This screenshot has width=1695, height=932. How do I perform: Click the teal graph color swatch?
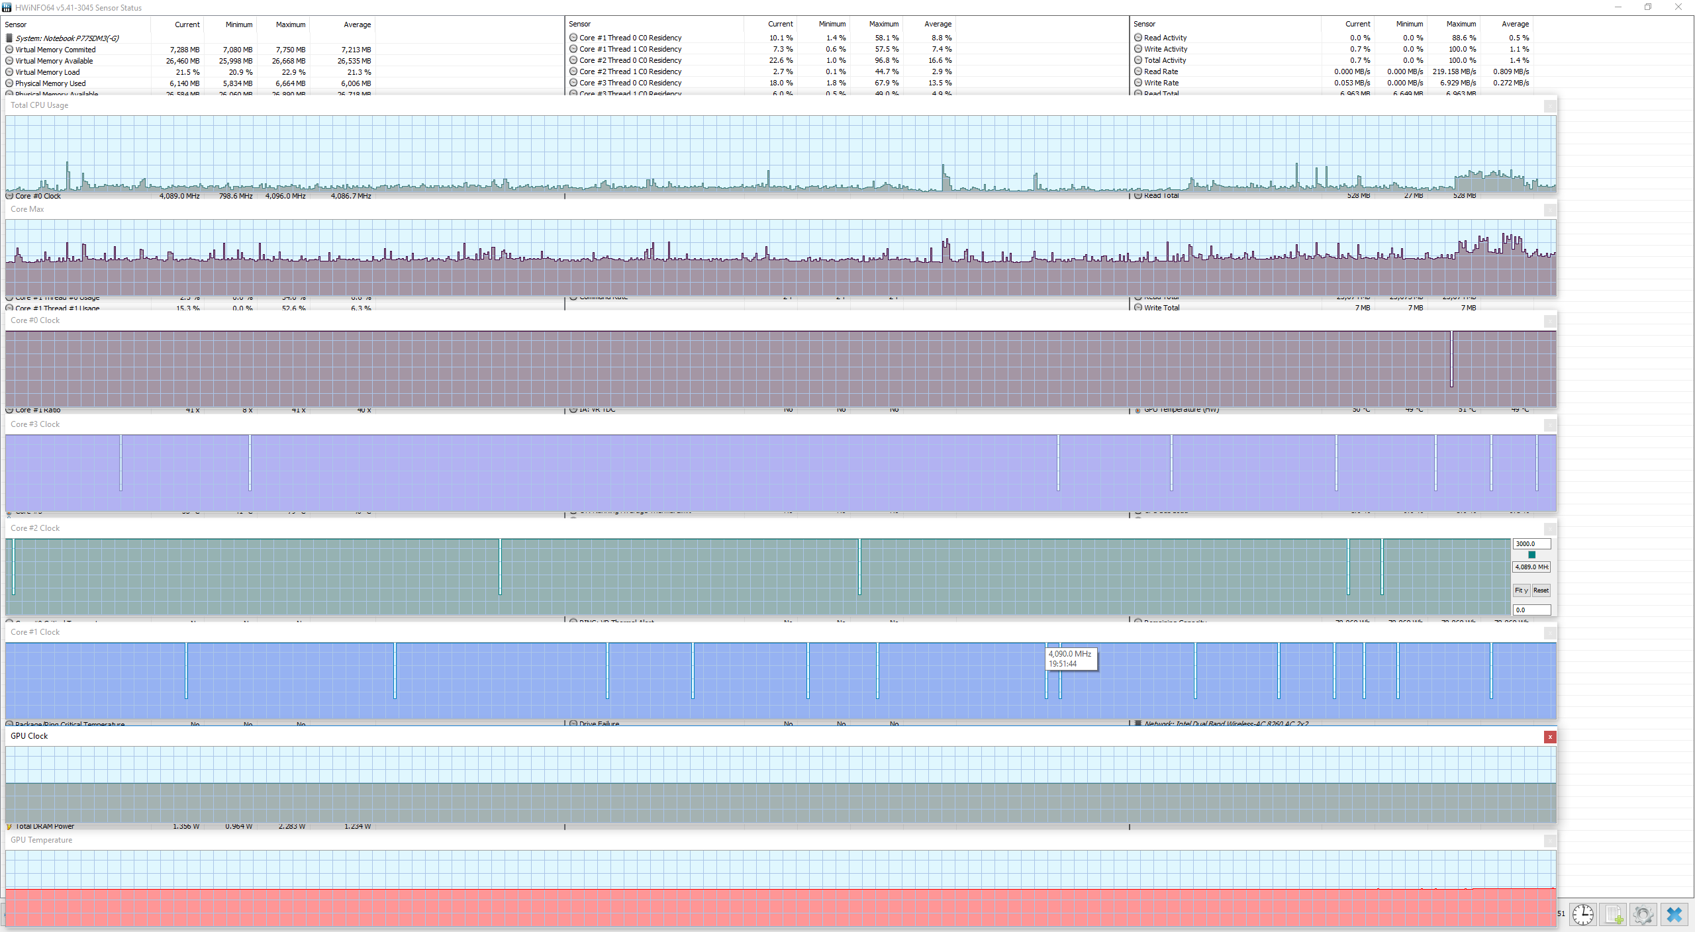point(1531,555)
